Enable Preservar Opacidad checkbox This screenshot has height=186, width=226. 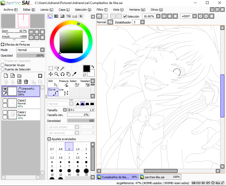2,61
